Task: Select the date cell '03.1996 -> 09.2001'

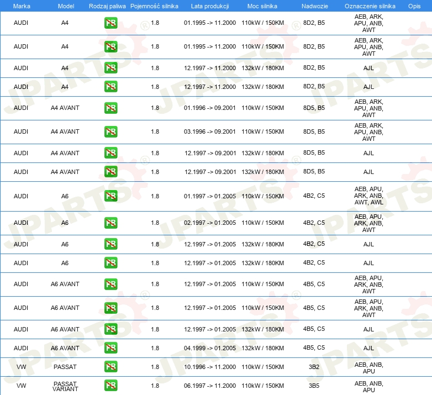Action: click(x=210, y=131)
